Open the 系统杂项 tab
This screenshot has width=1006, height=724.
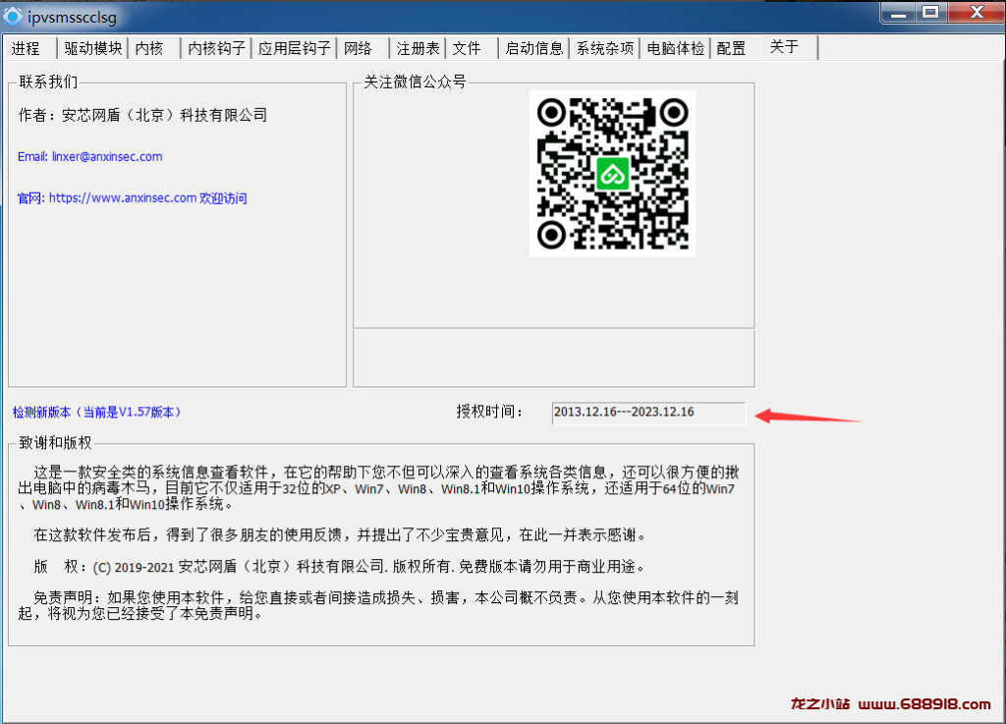(604, 48)
